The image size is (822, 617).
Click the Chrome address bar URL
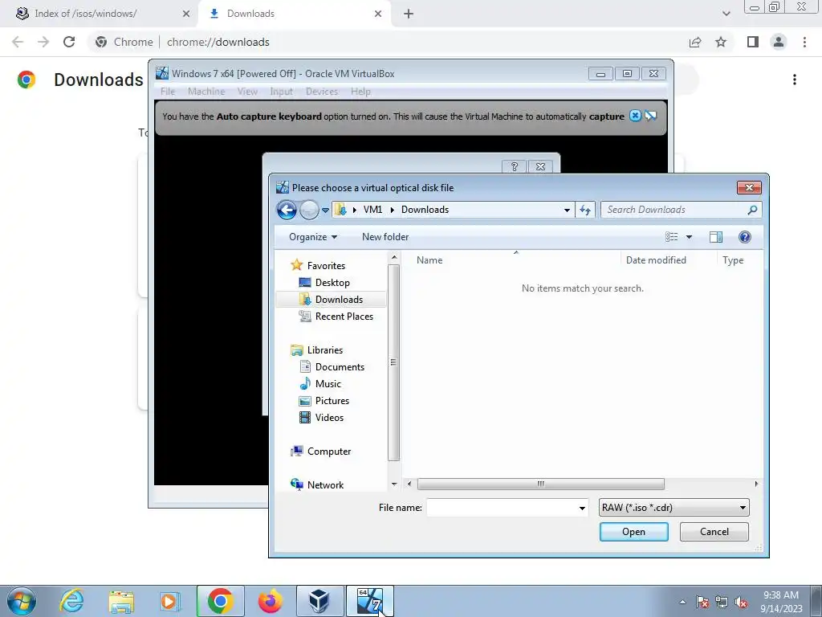point(218,42)
